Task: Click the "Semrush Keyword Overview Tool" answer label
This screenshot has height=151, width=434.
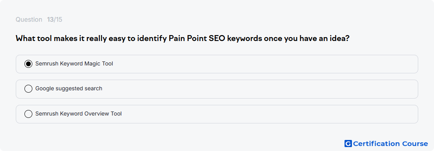Action: click(x=79, y=114)
